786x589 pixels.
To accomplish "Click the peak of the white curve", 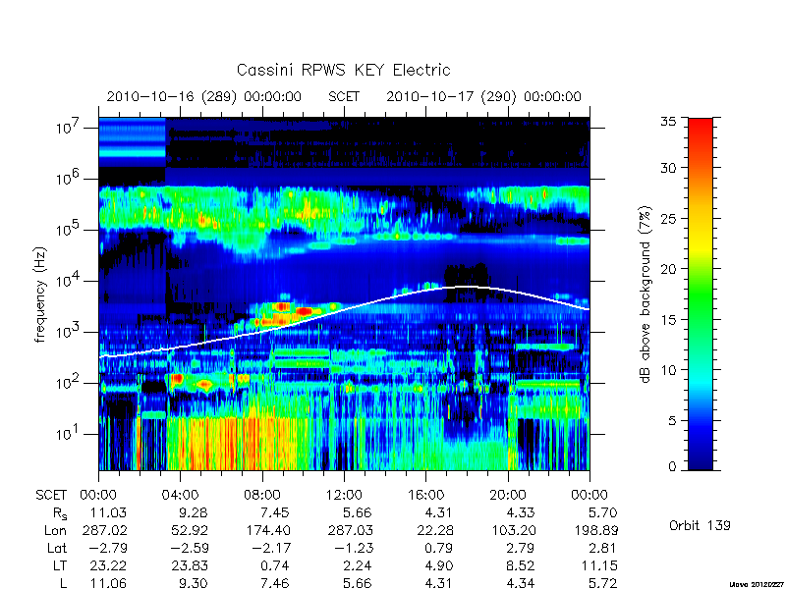I will click(466, 287).
